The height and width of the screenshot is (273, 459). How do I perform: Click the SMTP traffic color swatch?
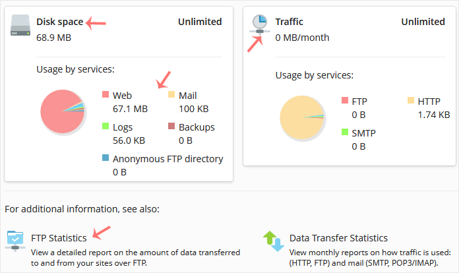click(x=345, y=133)
